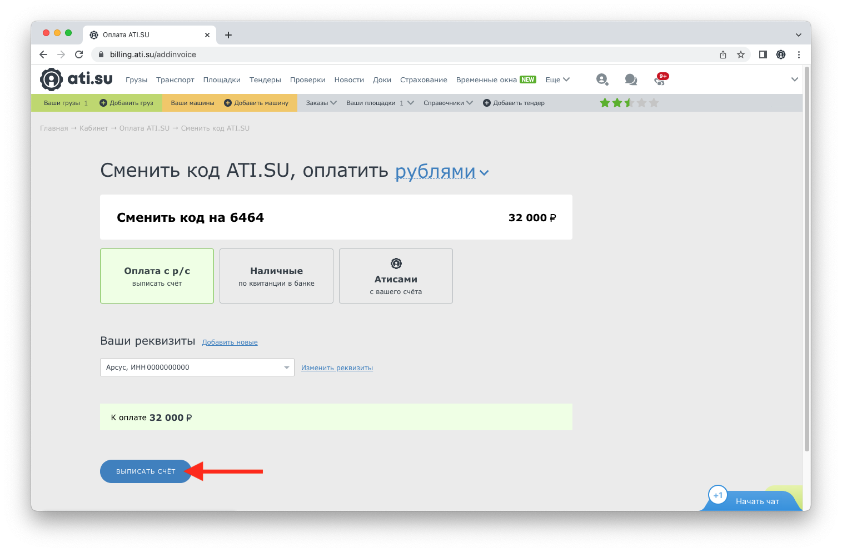Click the Начать чат button
842x552 pixels.
click(x=757, y=501)
